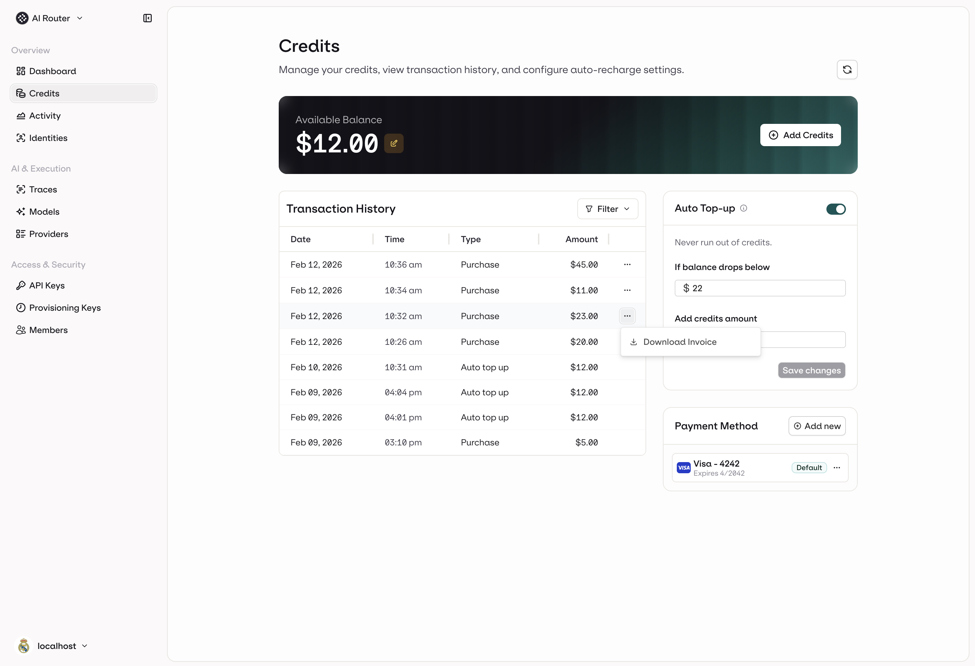
Task: Click the Activity icon in the sidebar
Action: coord(21,116)
